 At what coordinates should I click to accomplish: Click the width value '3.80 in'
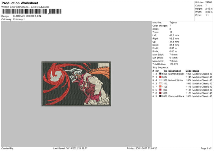[x=209, y=12]
